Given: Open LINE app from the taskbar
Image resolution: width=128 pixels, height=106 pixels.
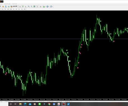Looking at the screenshot, I should tap(40, 104).
